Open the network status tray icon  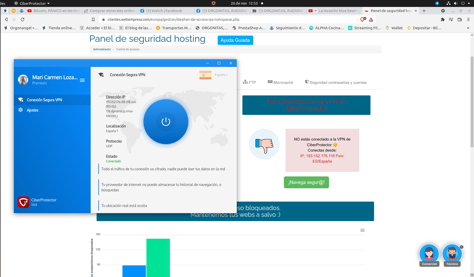448,3
